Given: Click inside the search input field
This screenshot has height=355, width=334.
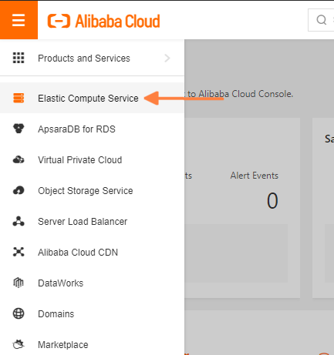Looking at the screenshot, I should (321, 20).
